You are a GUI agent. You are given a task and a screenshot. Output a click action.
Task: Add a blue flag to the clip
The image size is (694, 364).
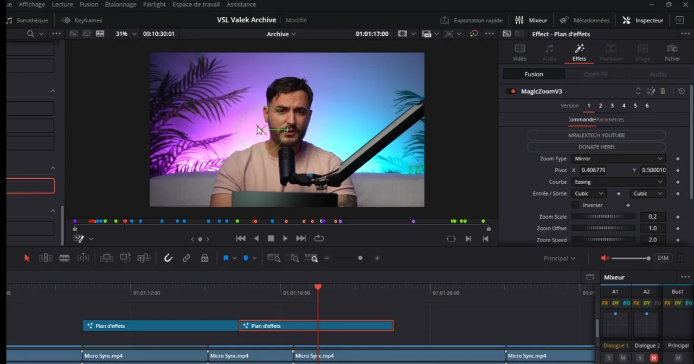click(226, 258)
